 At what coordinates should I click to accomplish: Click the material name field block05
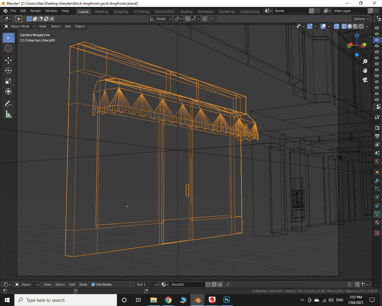point(187,284)
